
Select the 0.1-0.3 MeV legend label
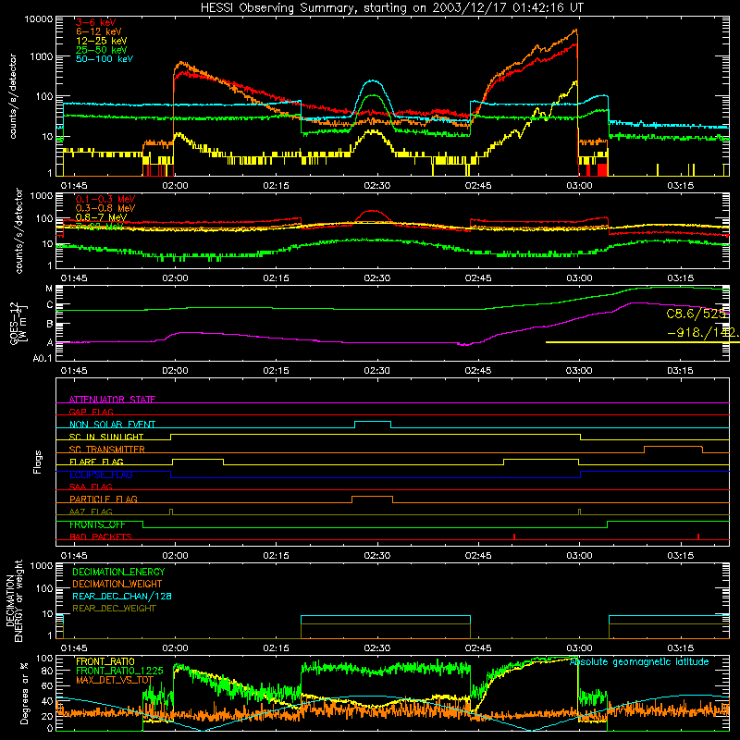pyautogui.click(x=105, y=200)
